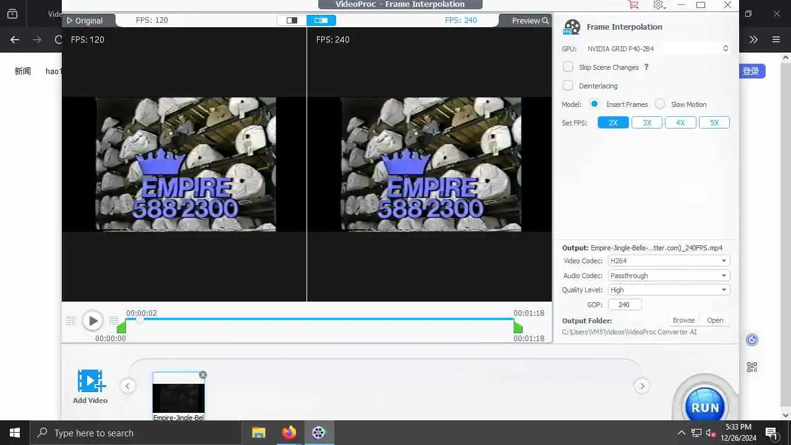Select the Empire-Jingle-Bells video thumbnail
The image size is (791, 445).
179,397
